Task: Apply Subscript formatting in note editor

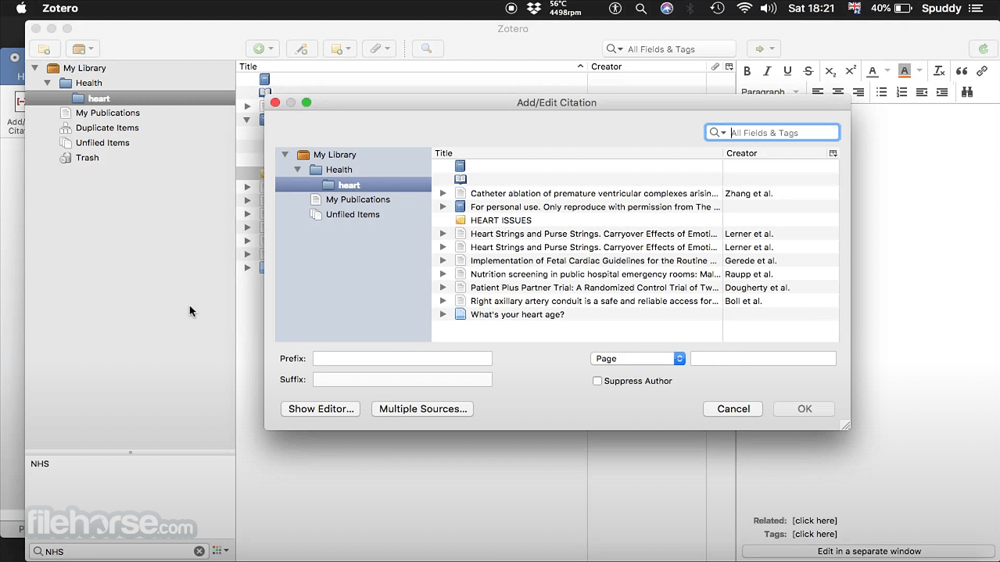Action: click(830, 71)
